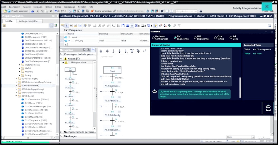Click the Online verbinden connect icon

(92, 11)
